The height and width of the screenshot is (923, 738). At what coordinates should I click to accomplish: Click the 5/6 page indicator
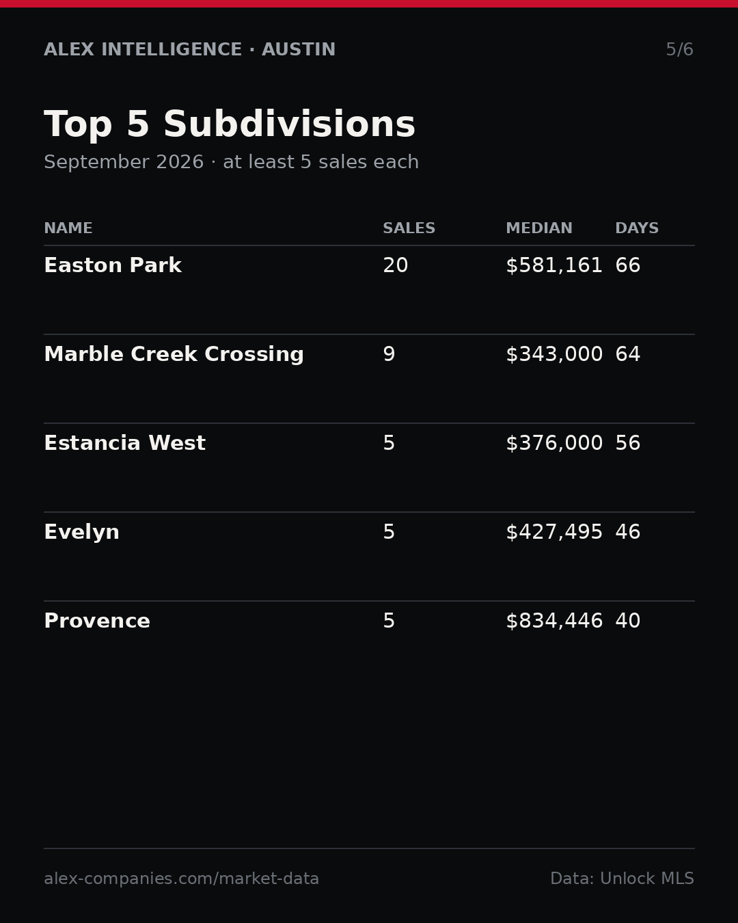(680, 50)
